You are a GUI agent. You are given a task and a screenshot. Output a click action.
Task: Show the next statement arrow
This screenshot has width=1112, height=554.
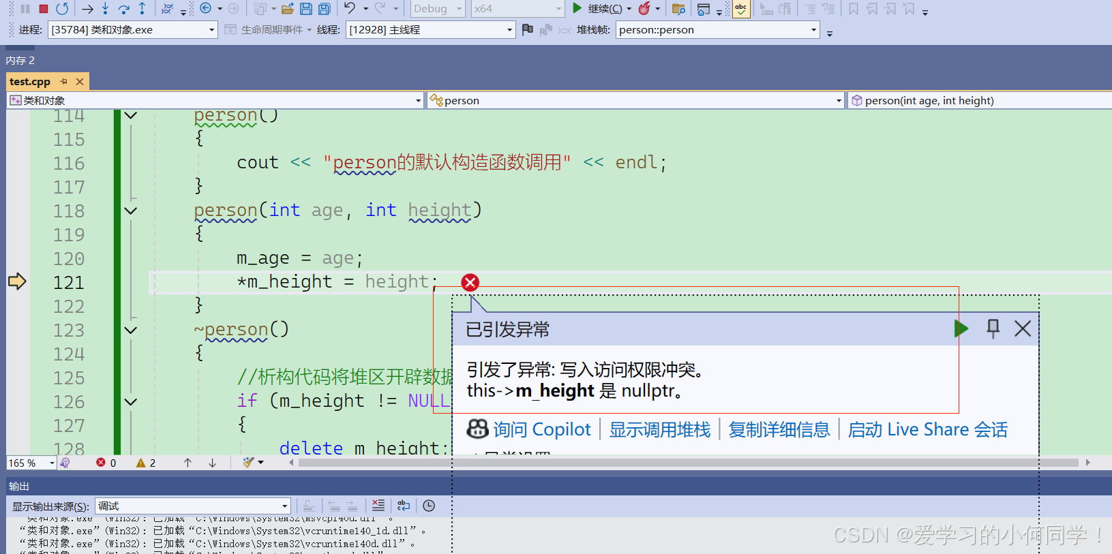coord(87,9)
